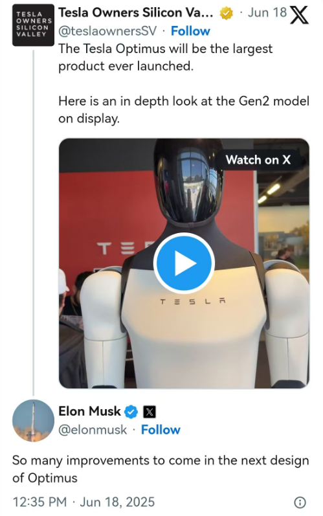Open the tweet info icon

pyautogui.click(x=300, y=502)
